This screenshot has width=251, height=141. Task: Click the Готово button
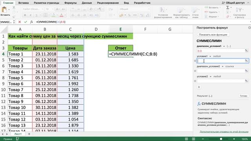(244, 96)
